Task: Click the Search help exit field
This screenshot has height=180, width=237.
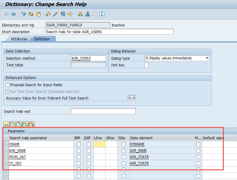Action: 103,111
